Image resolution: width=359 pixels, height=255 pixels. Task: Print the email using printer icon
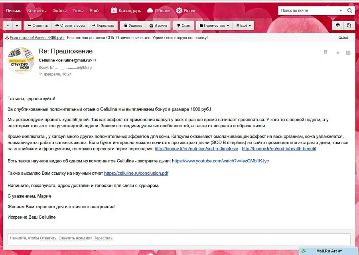coord(338,26)
